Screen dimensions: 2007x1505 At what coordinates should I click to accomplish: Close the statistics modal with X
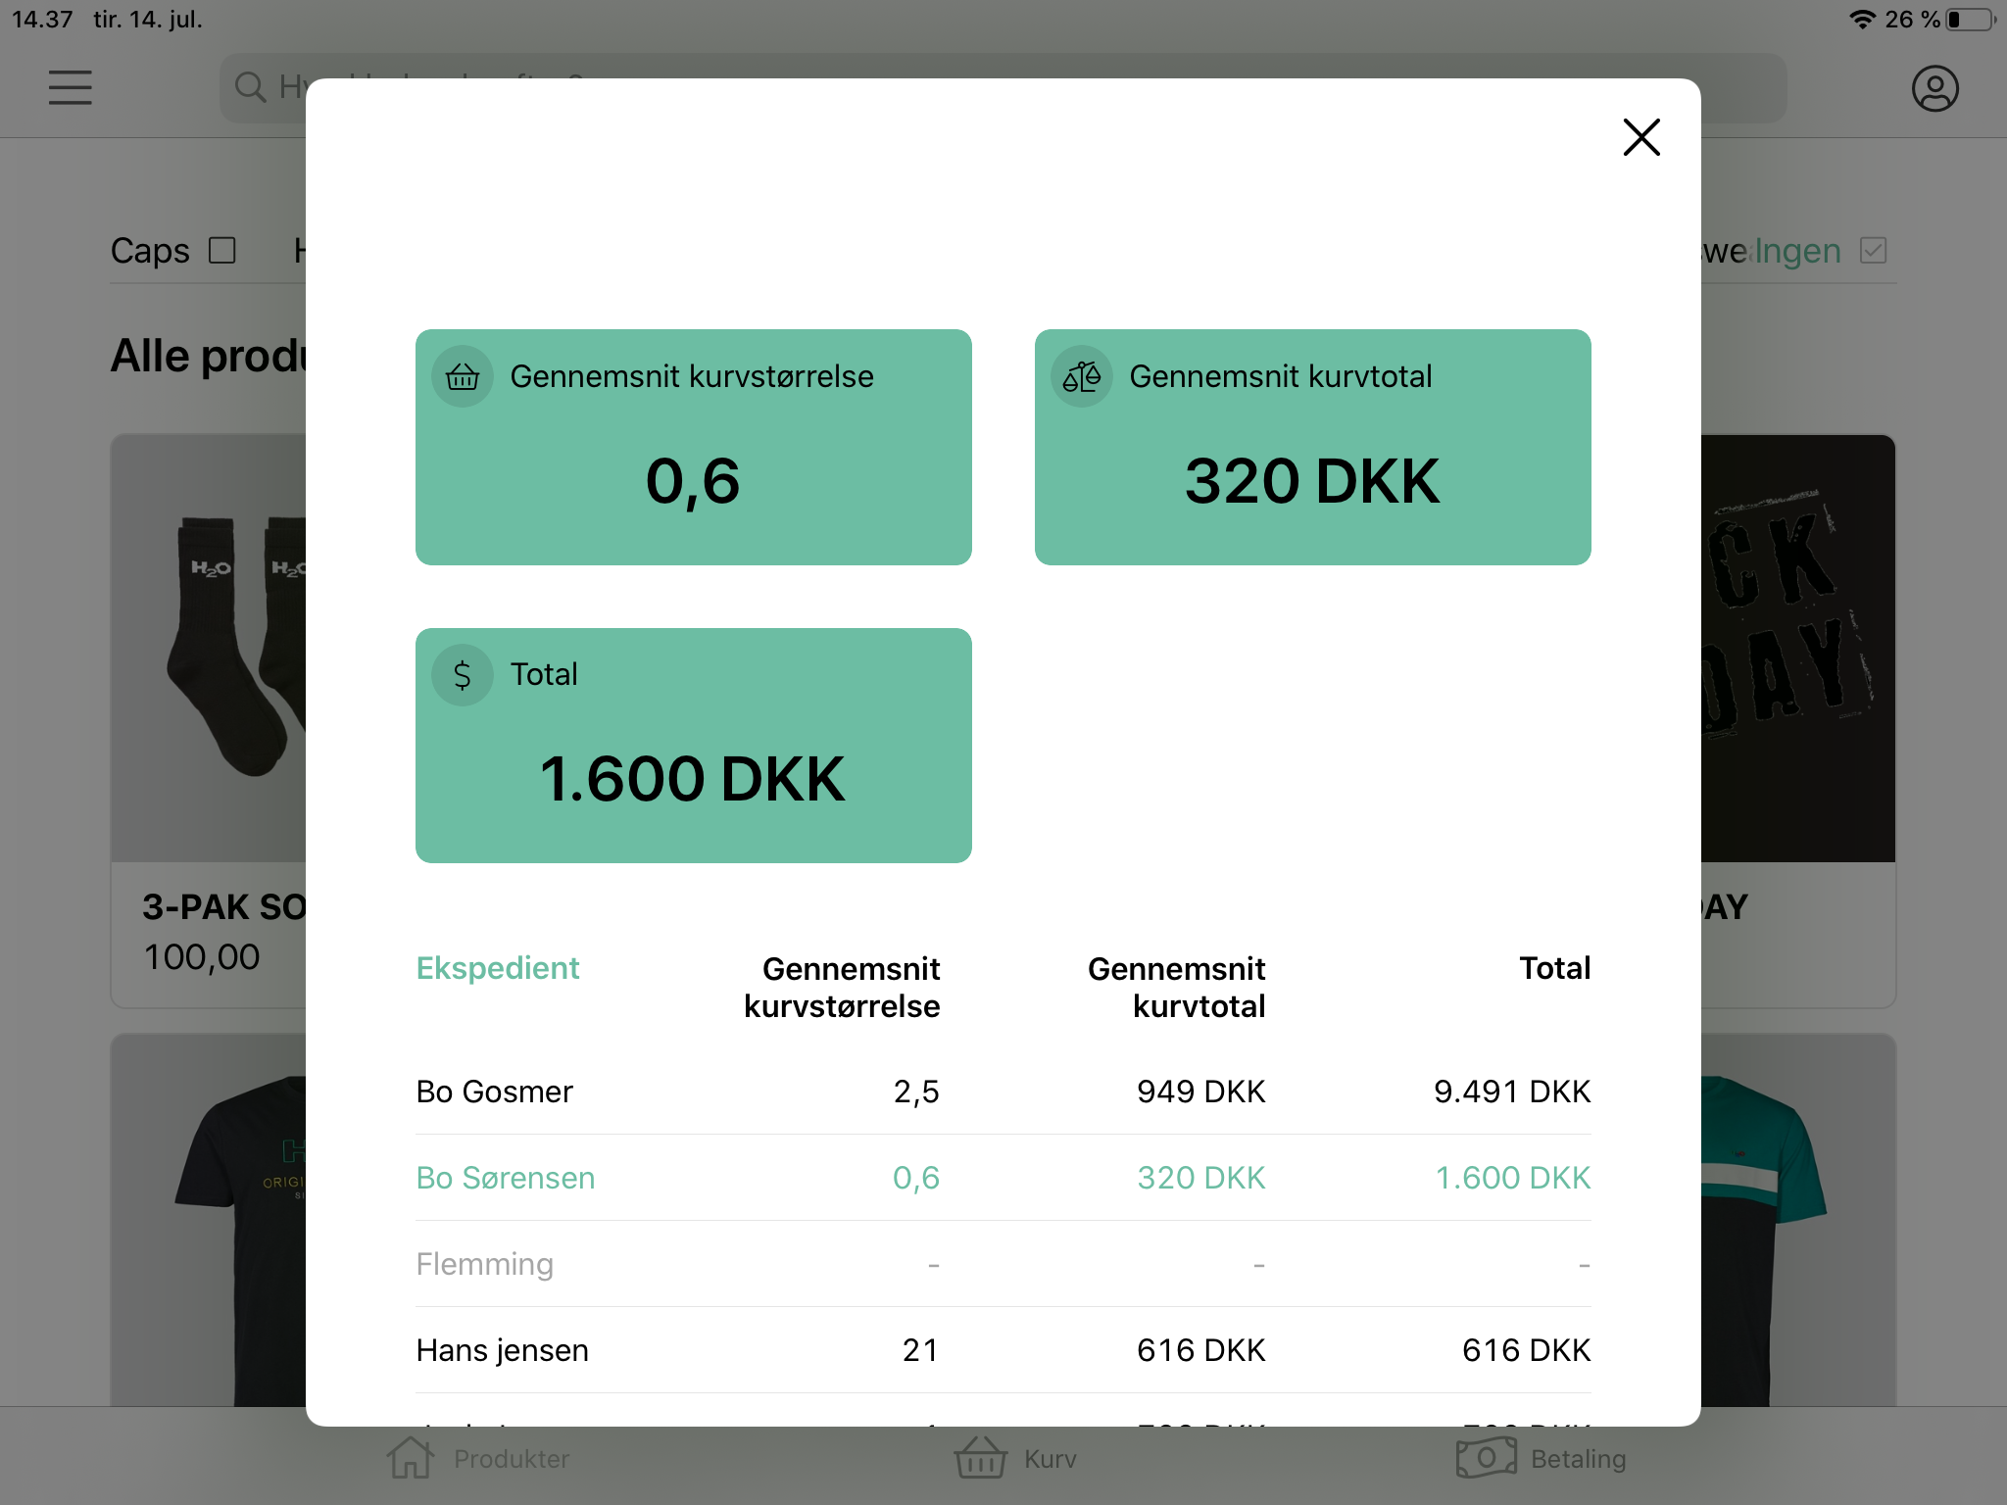pos(1640,137)
